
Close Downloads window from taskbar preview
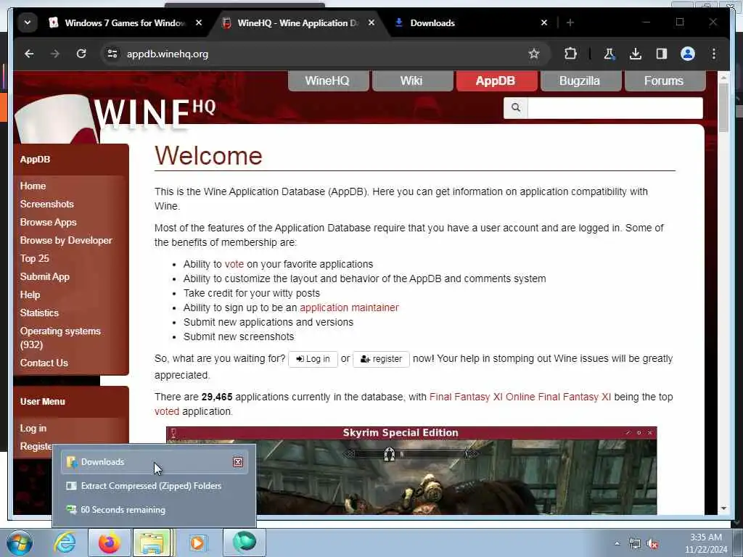pos(238,462)
